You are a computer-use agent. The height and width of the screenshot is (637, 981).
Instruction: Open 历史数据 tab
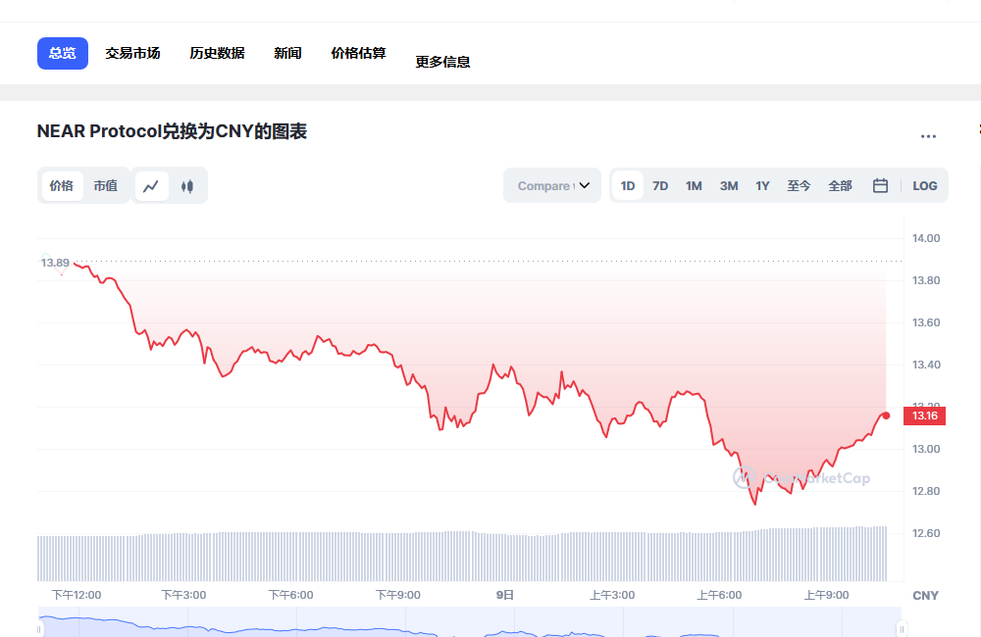click(x=217, y=53)
